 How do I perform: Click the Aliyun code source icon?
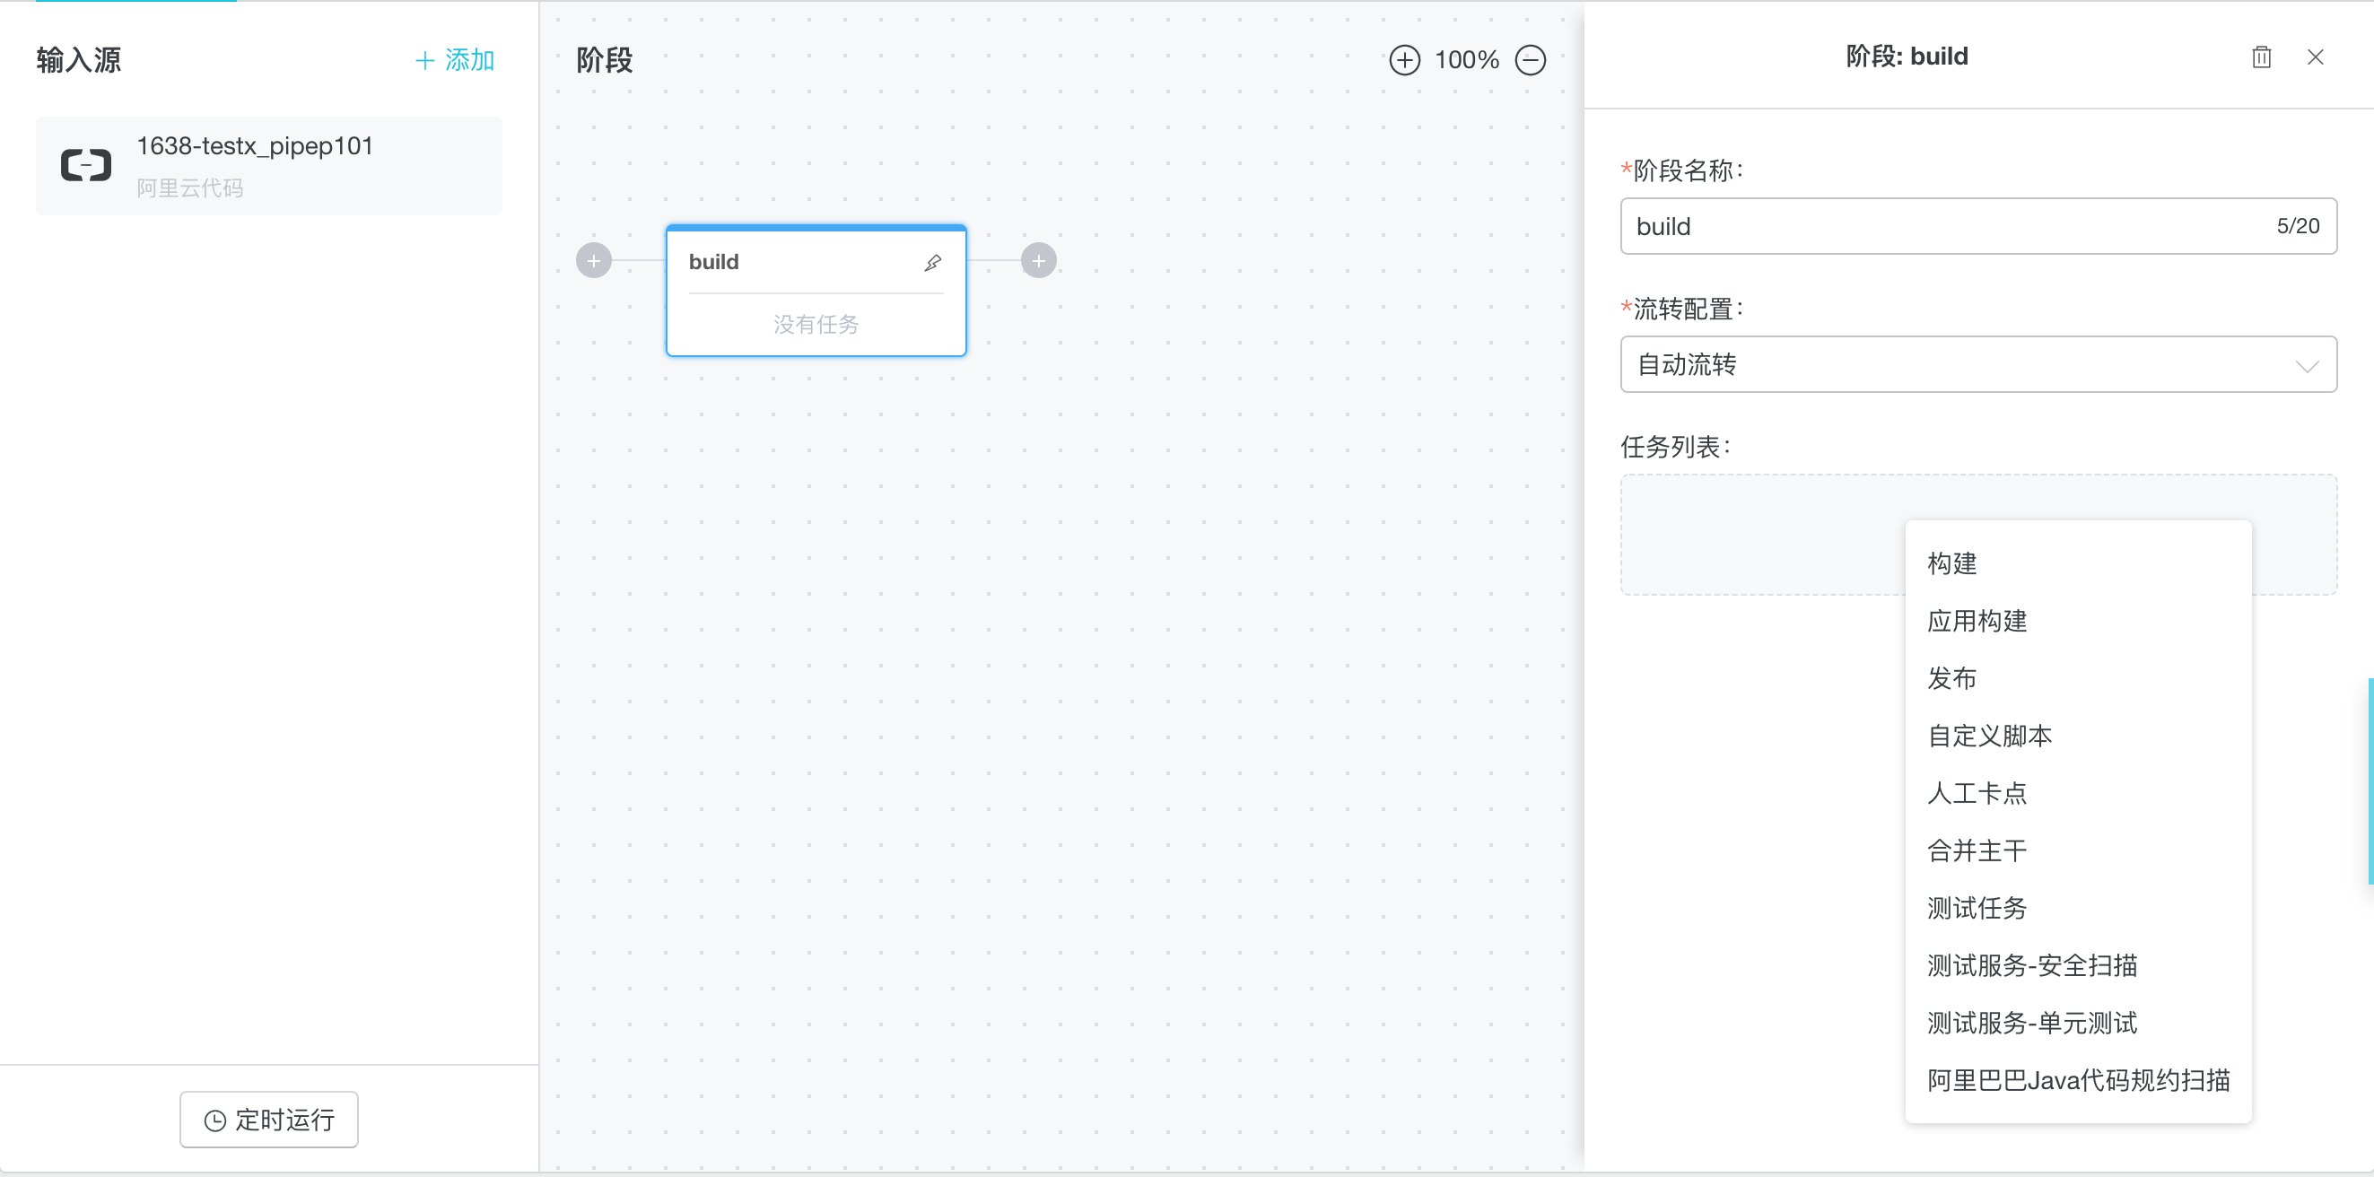[x=86, y=165]
